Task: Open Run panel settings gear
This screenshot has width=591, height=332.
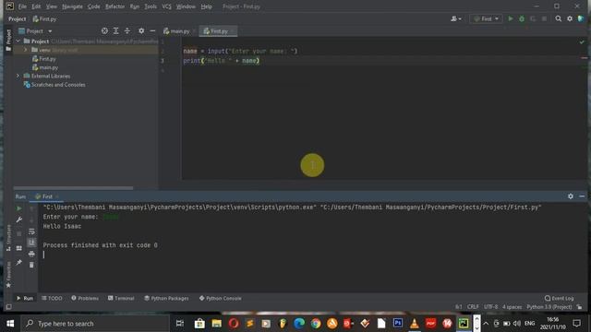Action: point(571,196)
